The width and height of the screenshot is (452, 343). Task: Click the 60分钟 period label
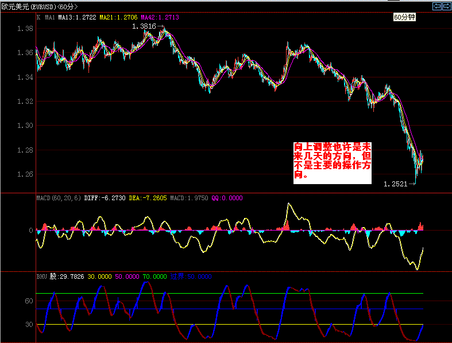404,18
